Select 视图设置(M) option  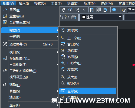tap(19, 77)
